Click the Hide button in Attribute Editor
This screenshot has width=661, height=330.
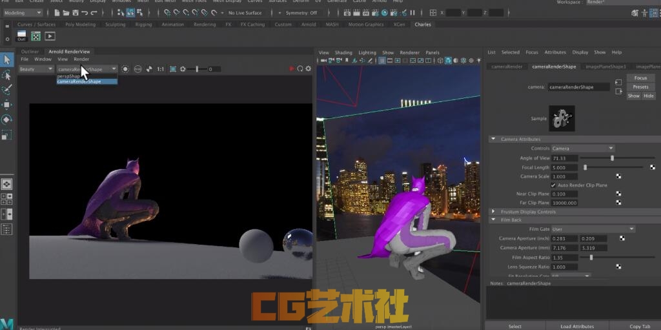pos(648,96)
